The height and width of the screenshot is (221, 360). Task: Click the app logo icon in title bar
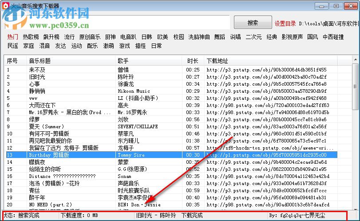tap(5, 5)
